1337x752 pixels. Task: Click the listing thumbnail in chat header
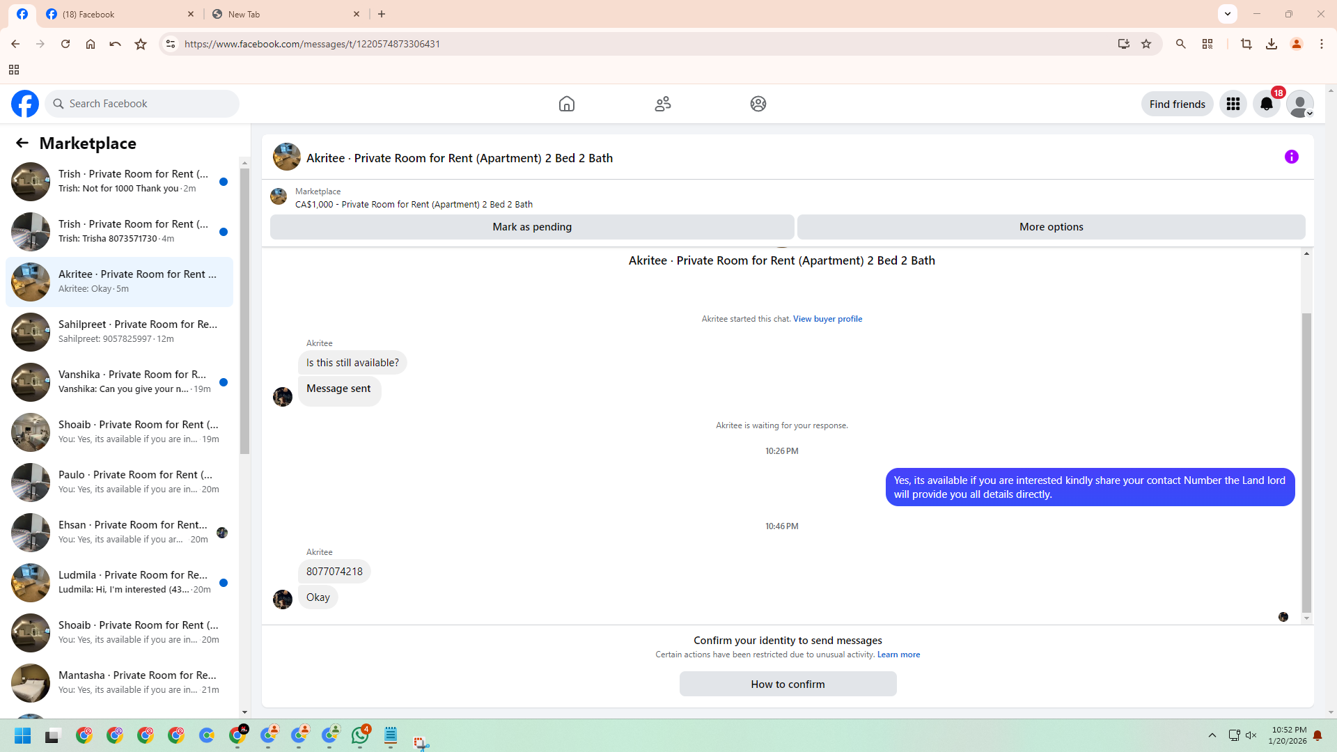pyautogui.click(x=287, y=157)
